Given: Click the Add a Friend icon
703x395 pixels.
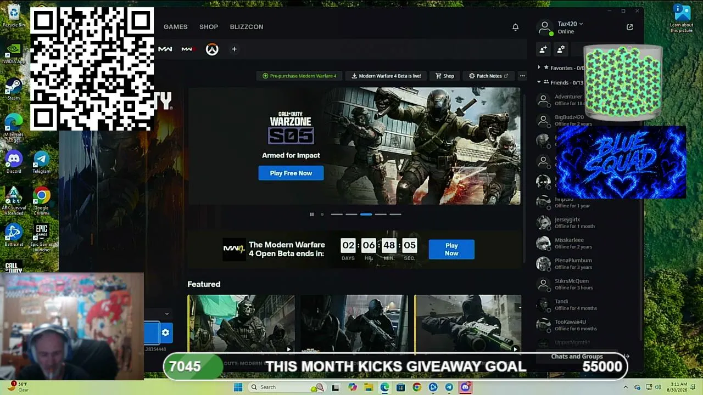Looking at the screenshot, I should (x=543, y=49).
